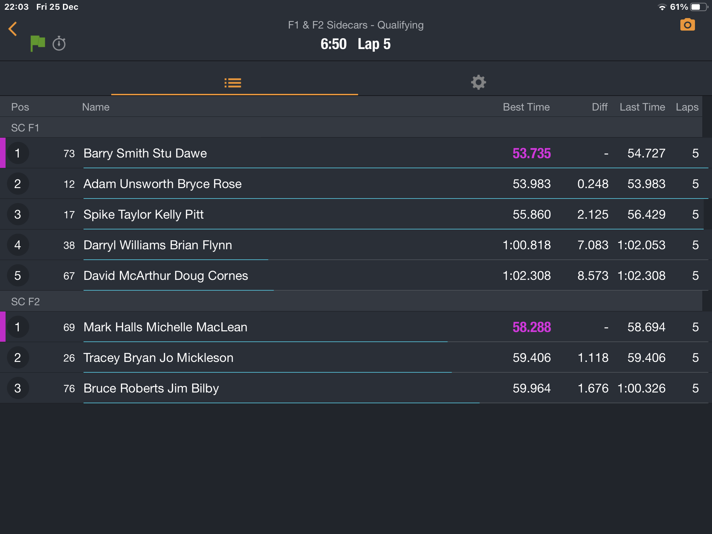The height and width of the screenshot is (534, 712).
Task: Tap the battery indicator icon
Action: 699,7
